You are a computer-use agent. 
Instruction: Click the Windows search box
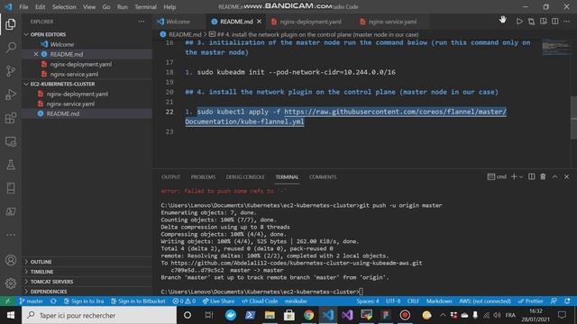[99, 315]
